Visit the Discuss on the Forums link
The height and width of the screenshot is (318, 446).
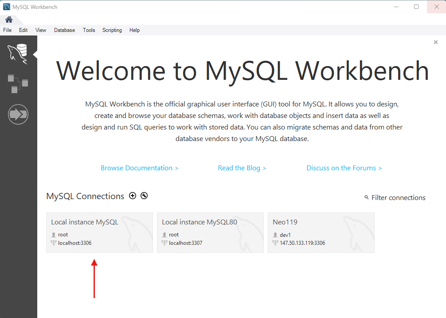[344, 168]
